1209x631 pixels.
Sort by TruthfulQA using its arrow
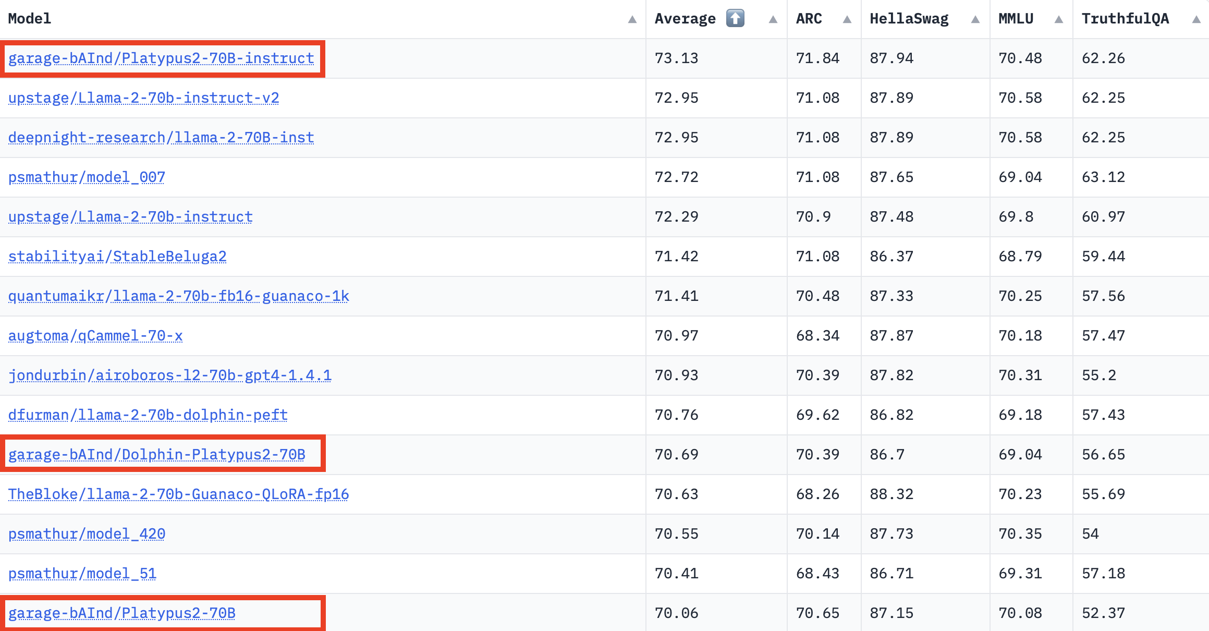pyautogui.click(x=1196, y=19)
